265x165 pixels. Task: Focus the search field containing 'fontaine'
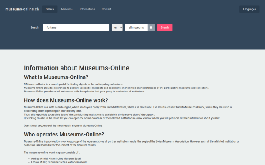pyautogui.click(x=76, y=27)
